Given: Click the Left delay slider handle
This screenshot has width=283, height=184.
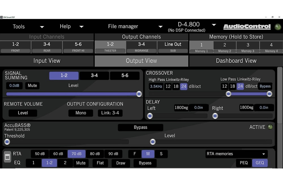Looking at the screenshot, I should pyautogui.click(x=150, y=116).
